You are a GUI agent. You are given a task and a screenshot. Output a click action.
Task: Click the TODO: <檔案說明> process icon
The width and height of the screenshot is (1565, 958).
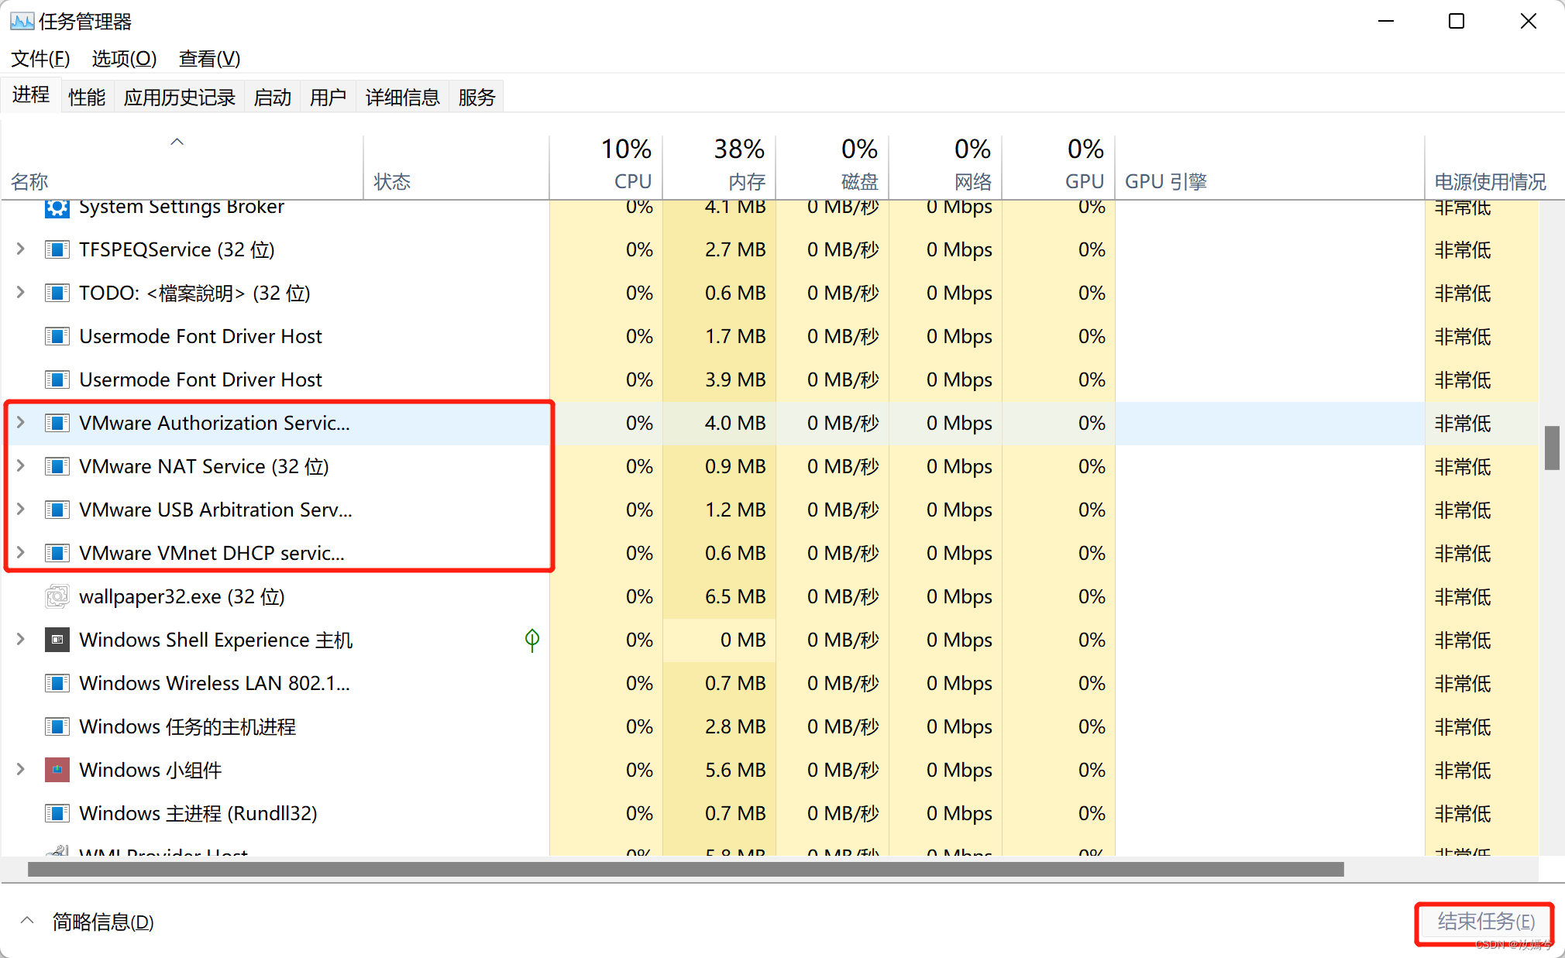pos(57,293)
